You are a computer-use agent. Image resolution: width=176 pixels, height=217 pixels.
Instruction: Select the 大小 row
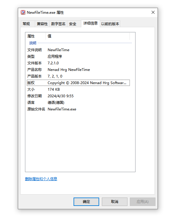[78, 89]
